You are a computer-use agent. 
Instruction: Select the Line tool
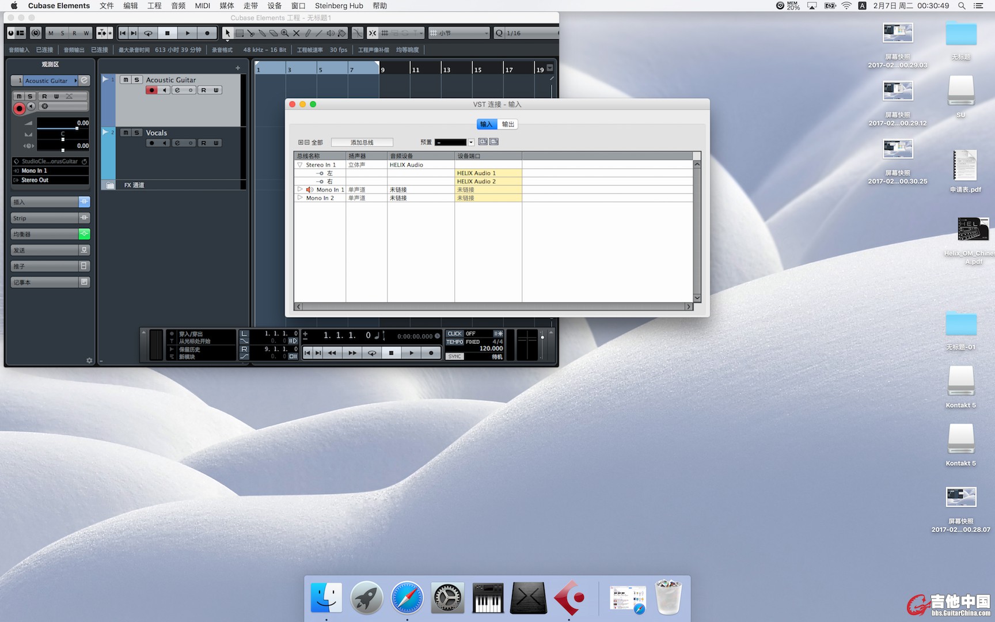319,33
